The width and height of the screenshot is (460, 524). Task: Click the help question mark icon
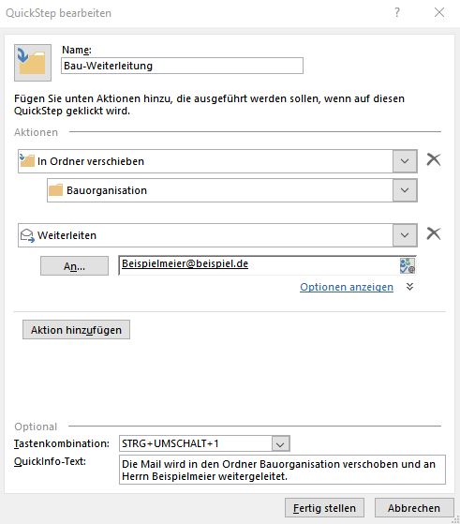point(397,13)
